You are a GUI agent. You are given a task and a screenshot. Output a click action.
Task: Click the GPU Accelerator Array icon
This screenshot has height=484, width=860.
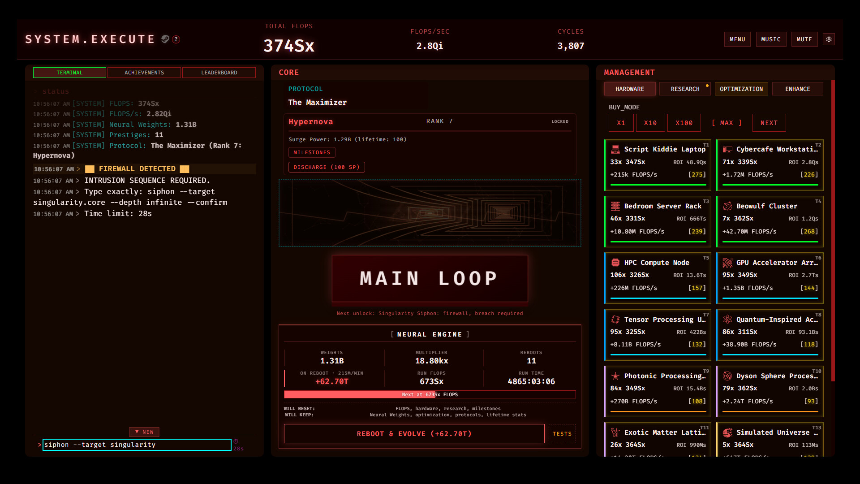point(727,263)
